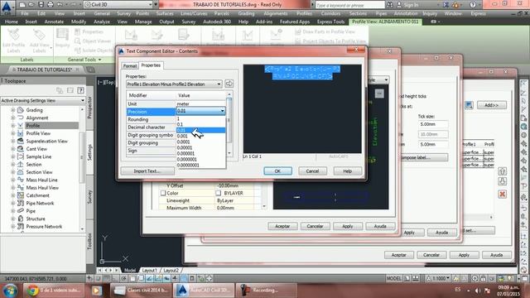This screenshot has height=298, width=530.
Task: Choose 0.1 from the precision list
Action: 200,124
